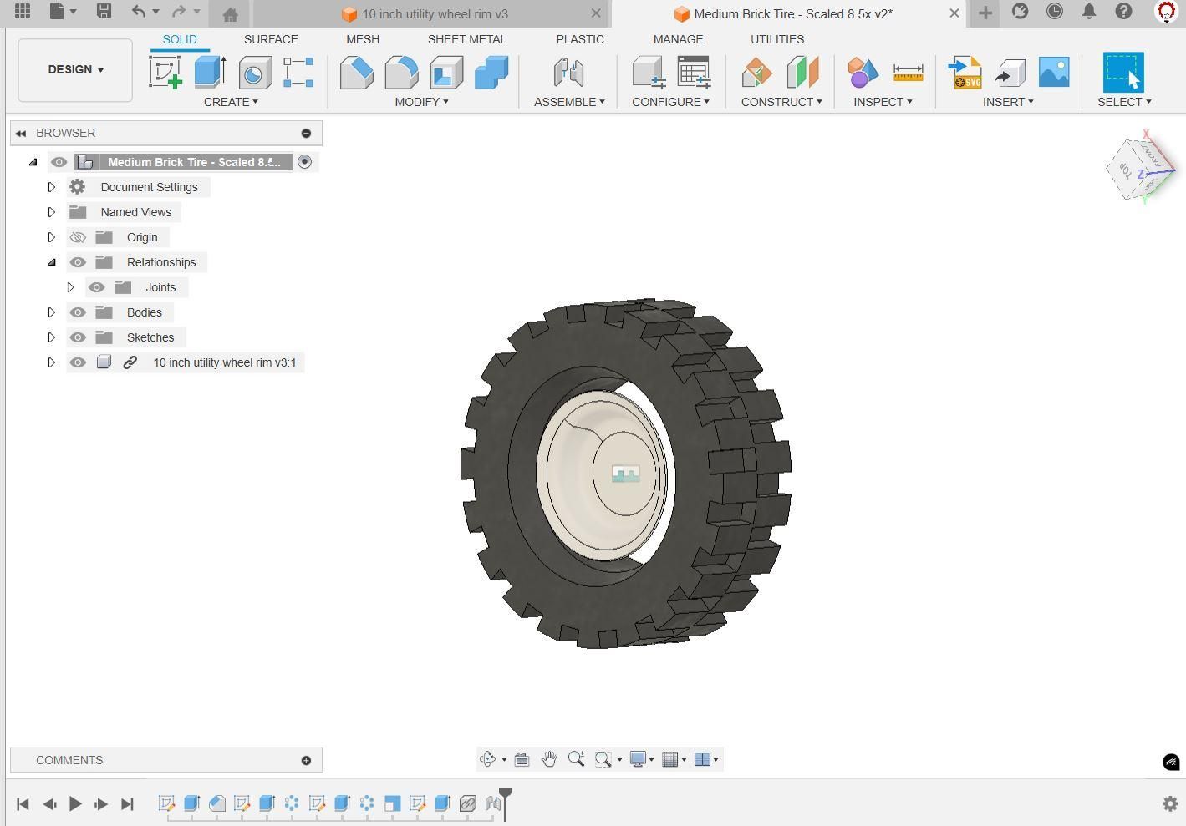
Task: Expand the Joints folder
Action: point(70,287)
